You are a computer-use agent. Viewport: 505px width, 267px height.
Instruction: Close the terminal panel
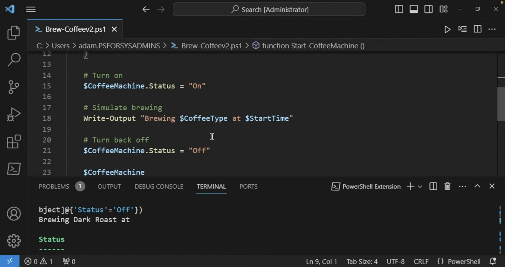coord(492,186)
